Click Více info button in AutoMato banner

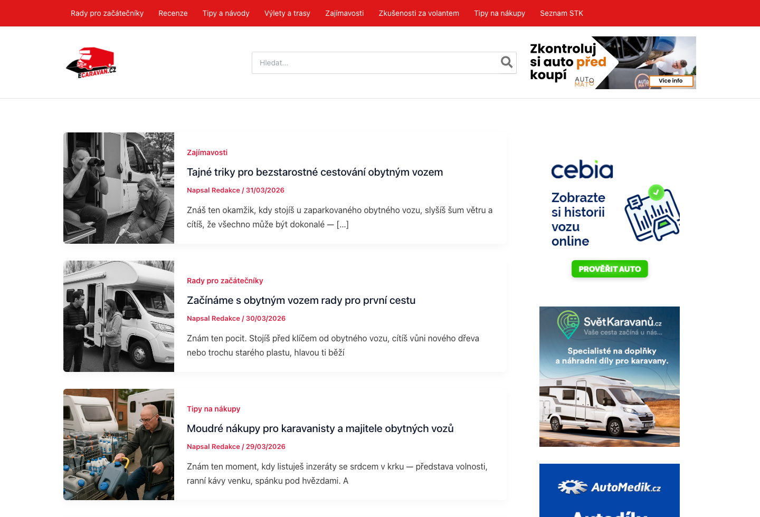click(670, 81)
